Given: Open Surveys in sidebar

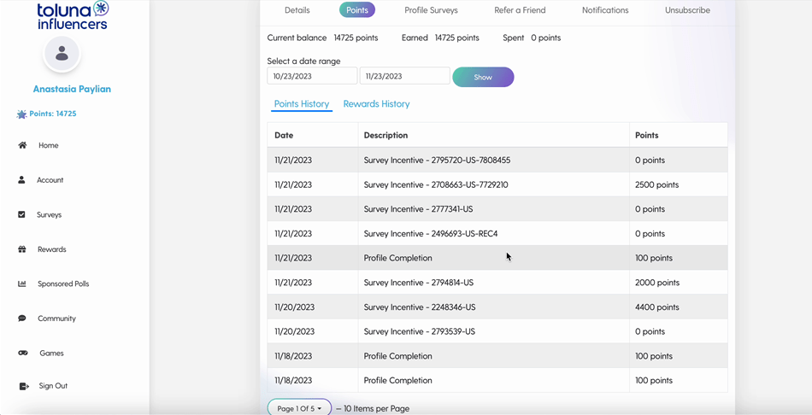Looking at the screenshot, I should [50, 214].
